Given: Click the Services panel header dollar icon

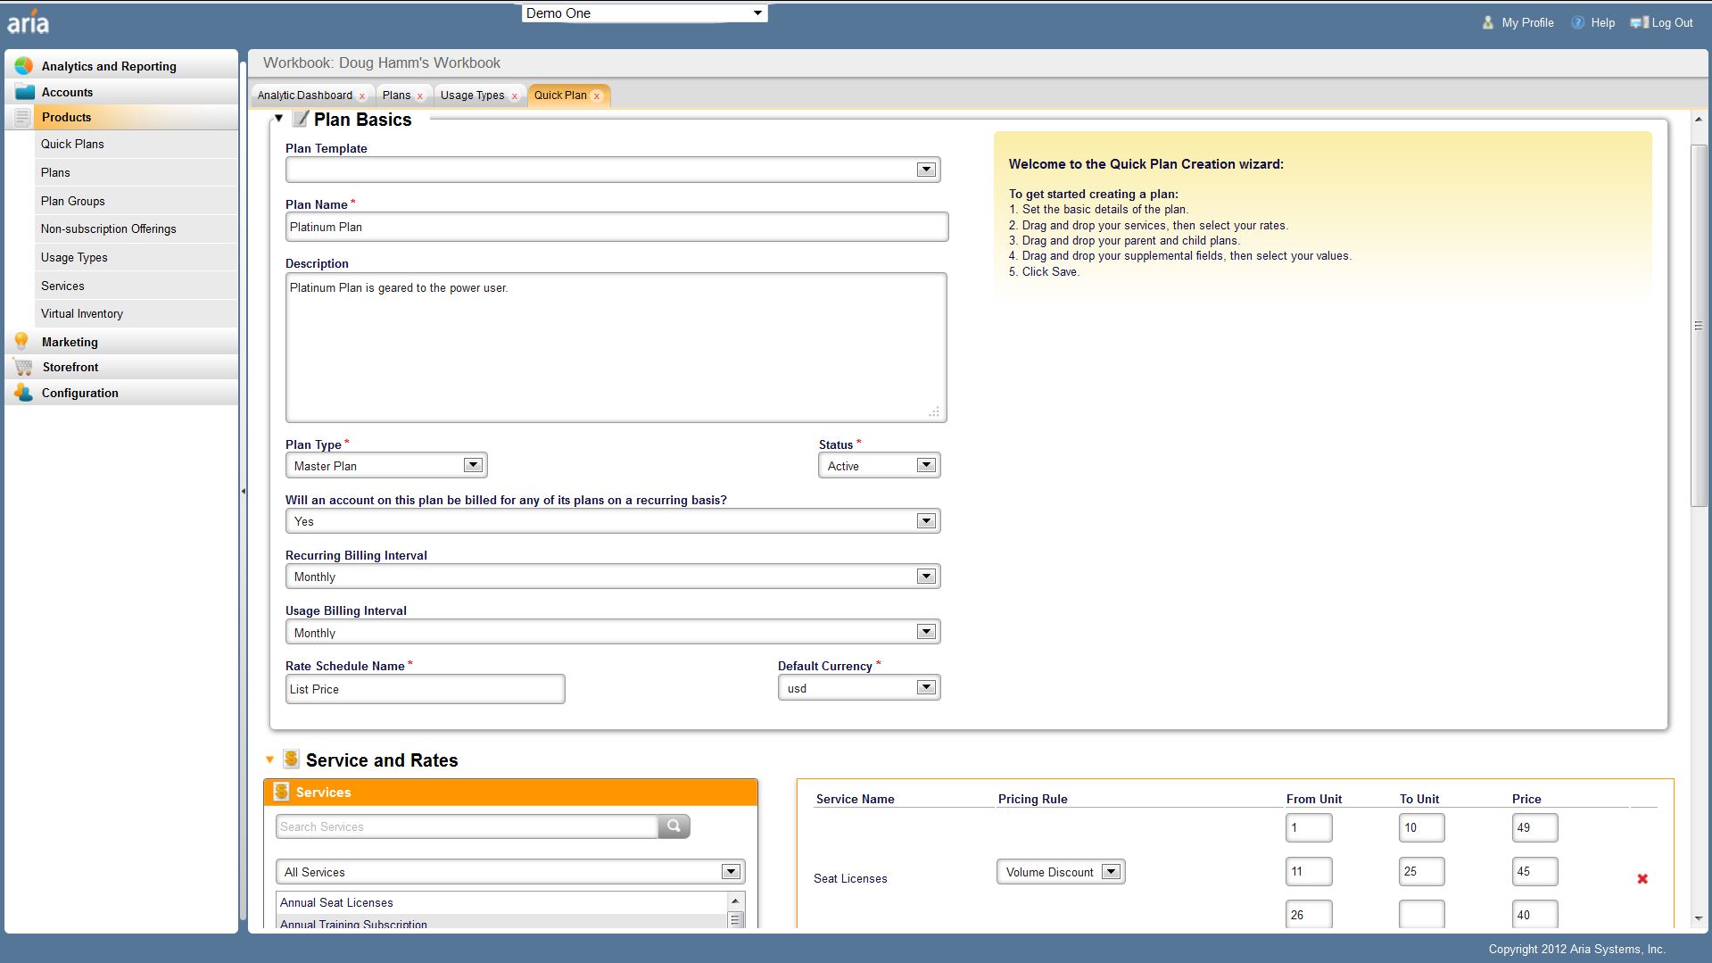Looking at the screenshot, I should pyautogui.click(x=281, y=792).
